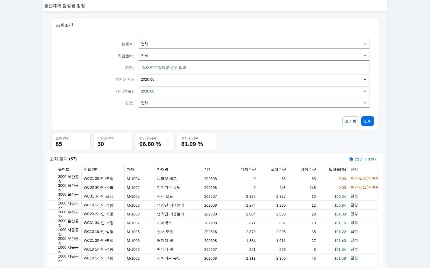Click the 1,274 planned quantity cell
Image resolution: width=430 pixels, height=268 pixels.
(x=243, y=205)
